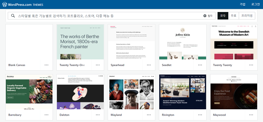
Task: Click the Maywood theme name
Action: click(x=219, y=115)
